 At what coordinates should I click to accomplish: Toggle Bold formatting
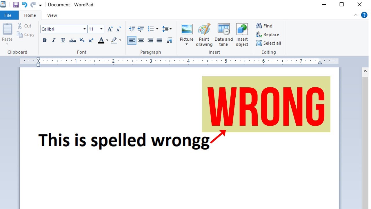click(45, 40)
